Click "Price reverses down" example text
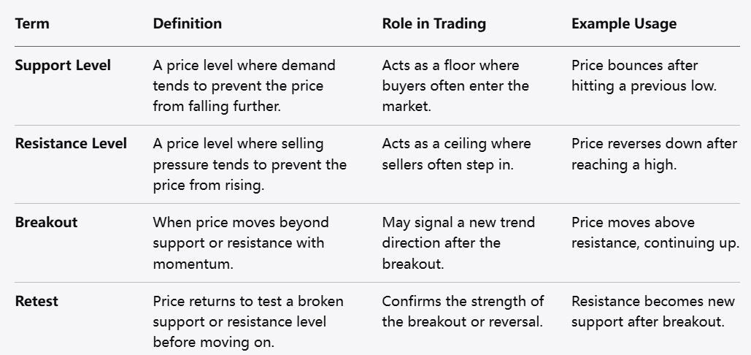The width and height of the screenshot is (751, 355). (x=654, y=153)
